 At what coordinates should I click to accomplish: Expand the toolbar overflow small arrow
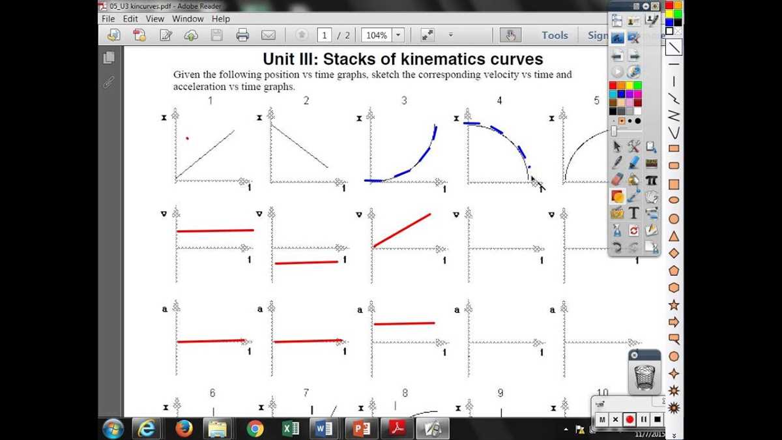pos(451,35)
